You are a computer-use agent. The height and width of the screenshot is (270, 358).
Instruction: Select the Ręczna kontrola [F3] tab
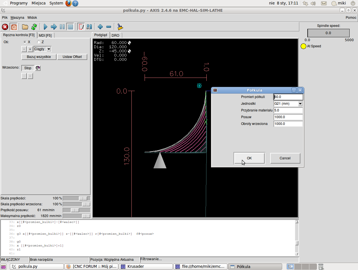tap(19, 35)
